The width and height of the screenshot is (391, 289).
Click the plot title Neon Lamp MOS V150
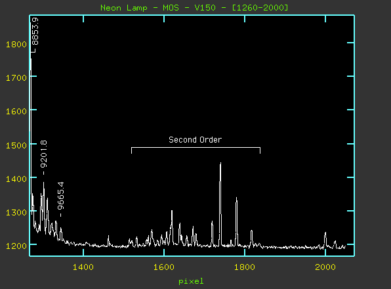click(x=194, y=8)
